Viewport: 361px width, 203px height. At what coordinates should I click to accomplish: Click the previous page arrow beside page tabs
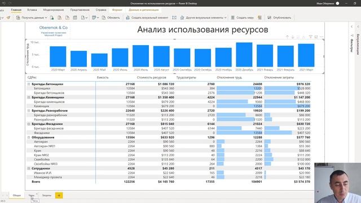point(3,196)
